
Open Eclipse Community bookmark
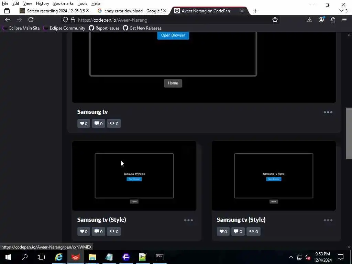click(x=65, y=28)
